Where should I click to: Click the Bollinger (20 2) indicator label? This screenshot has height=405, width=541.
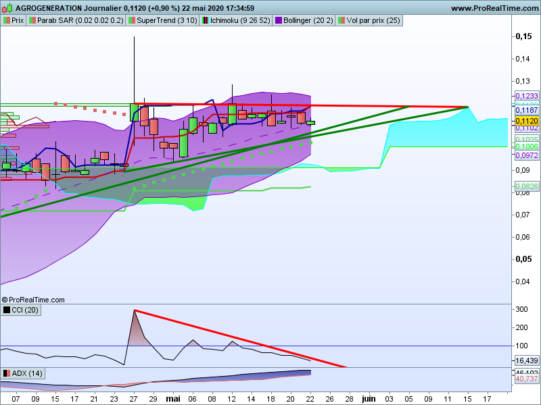click(304, 20)
